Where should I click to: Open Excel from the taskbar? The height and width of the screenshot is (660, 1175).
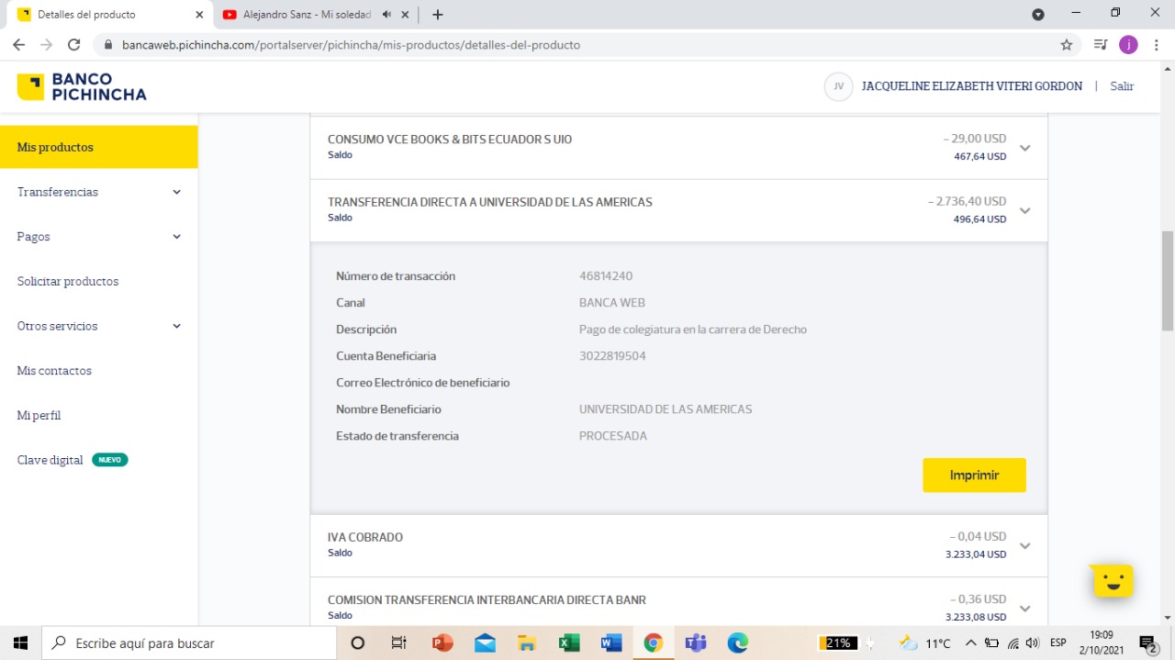(569, 643)
